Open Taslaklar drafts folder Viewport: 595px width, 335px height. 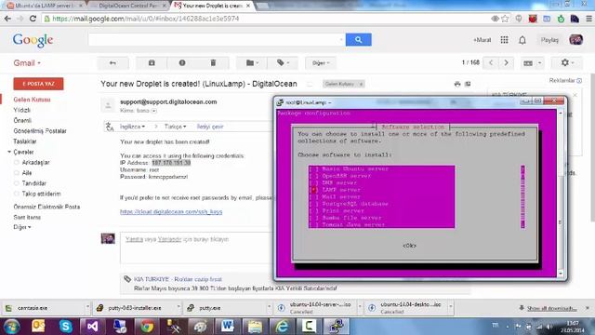25,141
